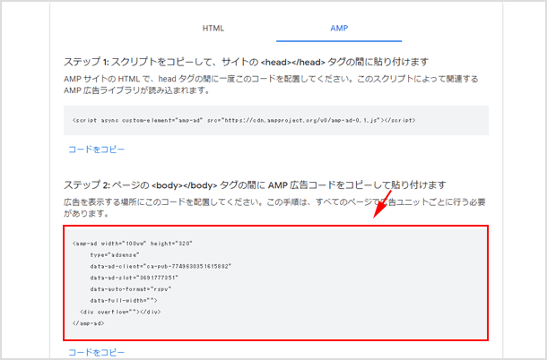Click the data-ad-slot code line
547x360 pixels.
[134, 278]
